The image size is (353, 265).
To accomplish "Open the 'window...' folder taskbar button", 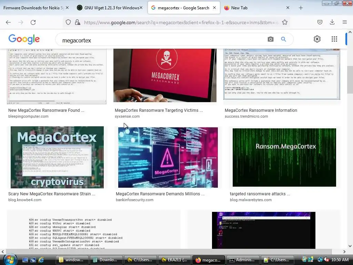I will pos(72,260).
